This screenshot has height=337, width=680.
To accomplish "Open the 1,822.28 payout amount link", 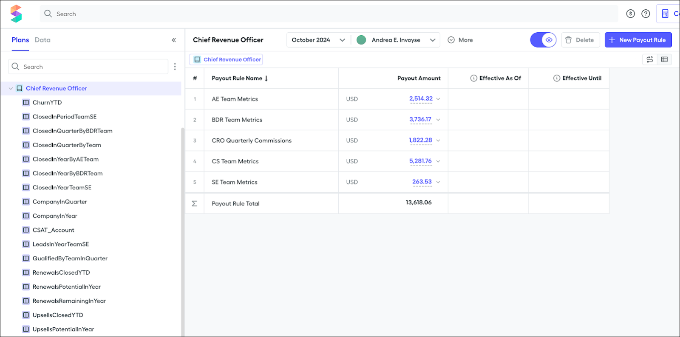I will pyautogui.click(x=420, y=140).
